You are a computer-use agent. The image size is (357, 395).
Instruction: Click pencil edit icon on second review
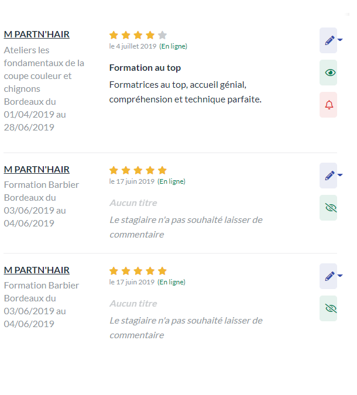(x=328, y=176)
